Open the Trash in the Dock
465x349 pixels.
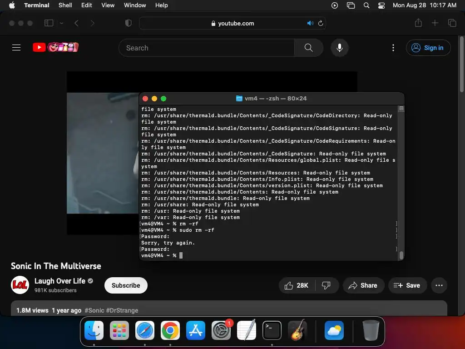pyautogui.click(x=371, y=330)
